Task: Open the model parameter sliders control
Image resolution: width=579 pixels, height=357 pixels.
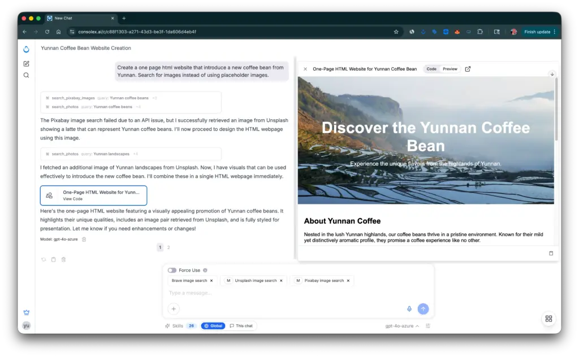Action: pyautogui.click(x=429, y=326)
